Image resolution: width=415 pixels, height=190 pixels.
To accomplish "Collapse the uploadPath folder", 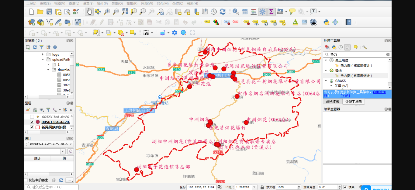I will click(43, 60).
